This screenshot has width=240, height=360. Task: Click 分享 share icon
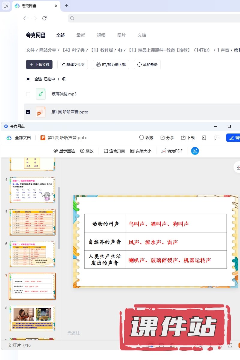coord(163,138)
